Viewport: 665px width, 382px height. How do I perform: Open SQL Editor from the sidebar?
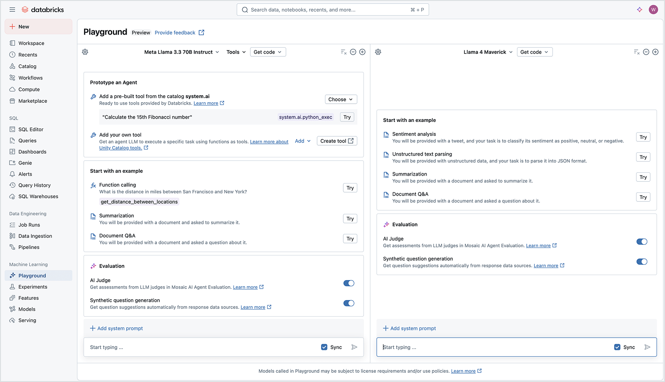(x=31, y=129)
